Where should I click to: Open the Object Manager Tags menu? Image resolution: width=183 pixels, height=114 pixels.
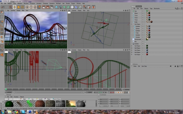pos(151,9)
